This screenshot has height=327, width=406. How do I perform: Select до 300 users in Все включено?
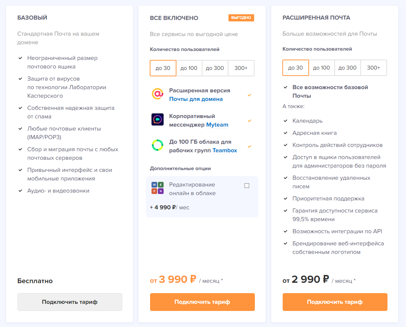(215, 68)
